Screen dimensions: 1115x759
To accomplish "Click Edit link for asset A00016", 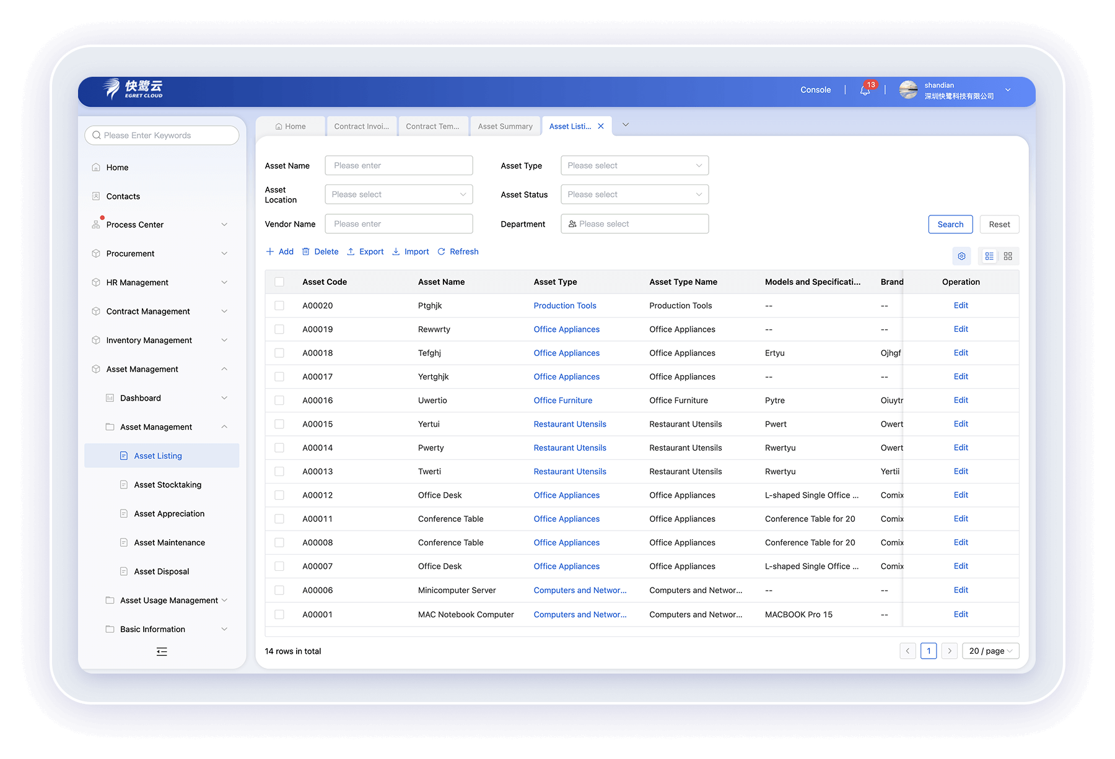I will tap(961, 401).
